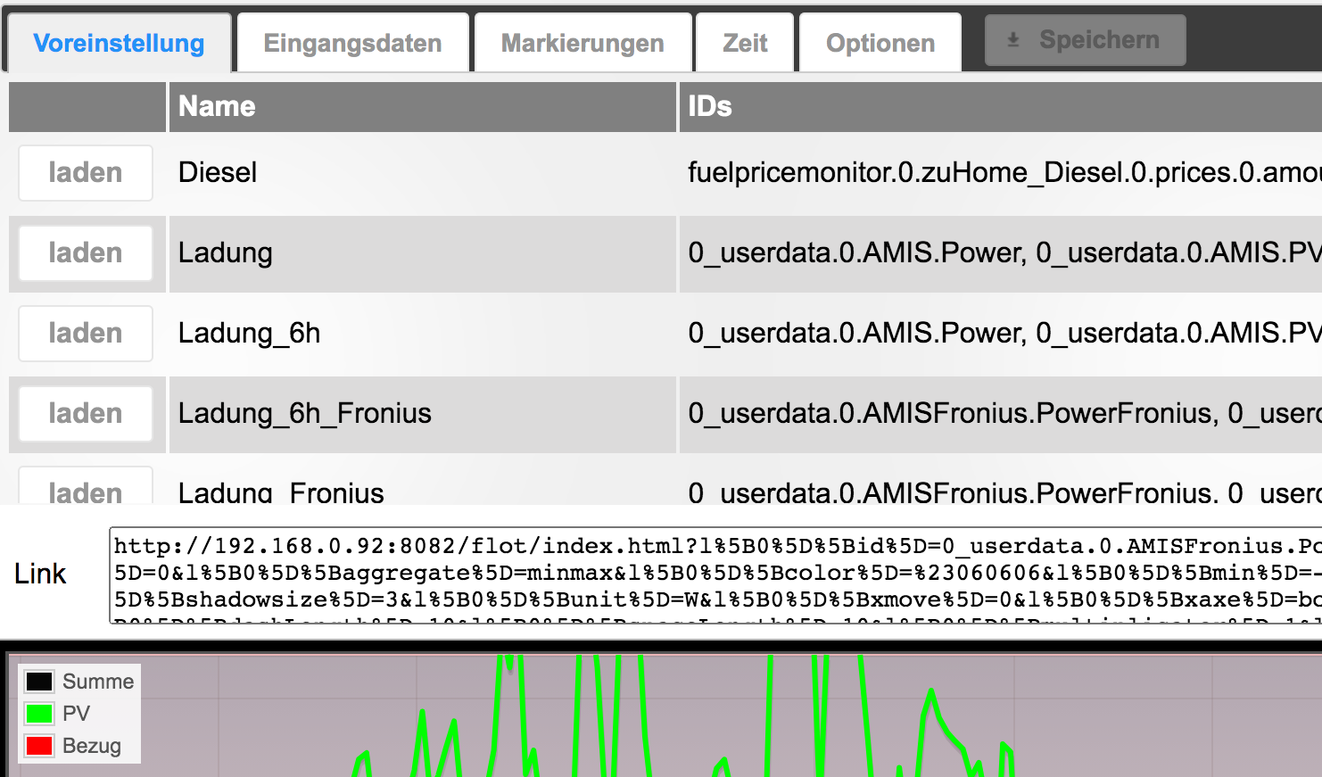Select the Ladung_Fronius name cell
Viewport: 1322px width, 777px height.
pos(423,482)
